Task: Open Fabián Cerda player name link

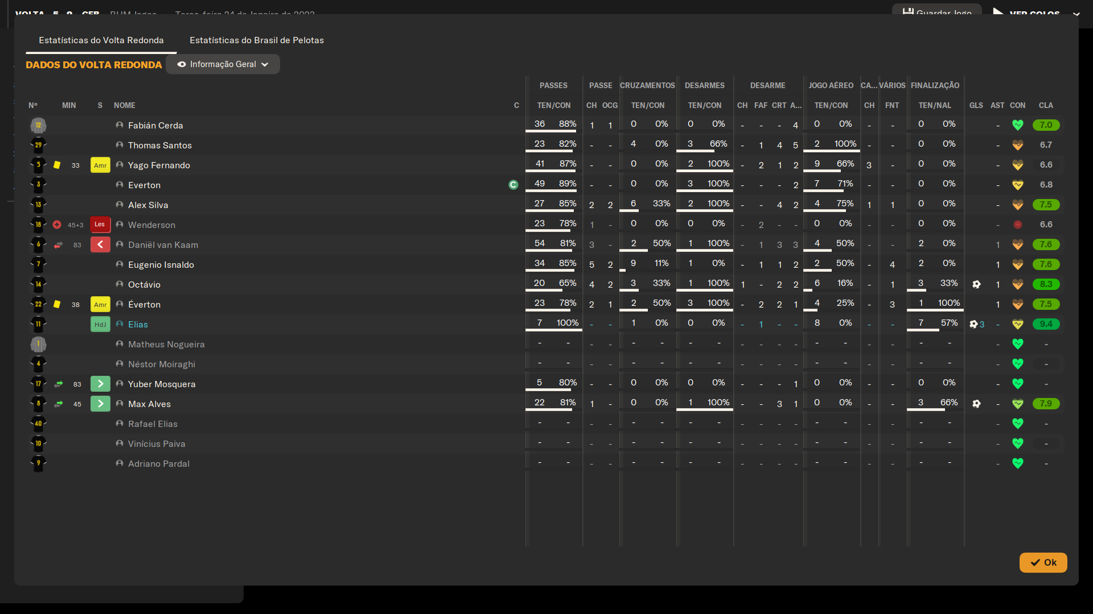Action: coord(155,126)
